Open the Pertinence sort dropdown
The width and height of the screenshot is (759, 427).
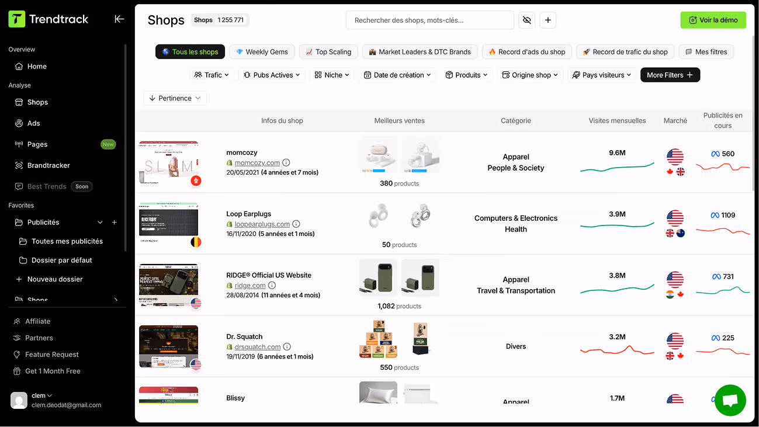(175, 98)
